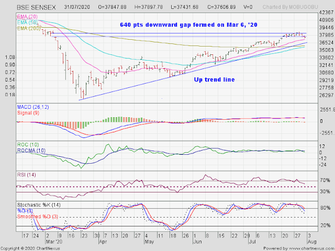335x251 pixels.
Task: Click the Jul month label on time axis
Action: click(252, 242)
